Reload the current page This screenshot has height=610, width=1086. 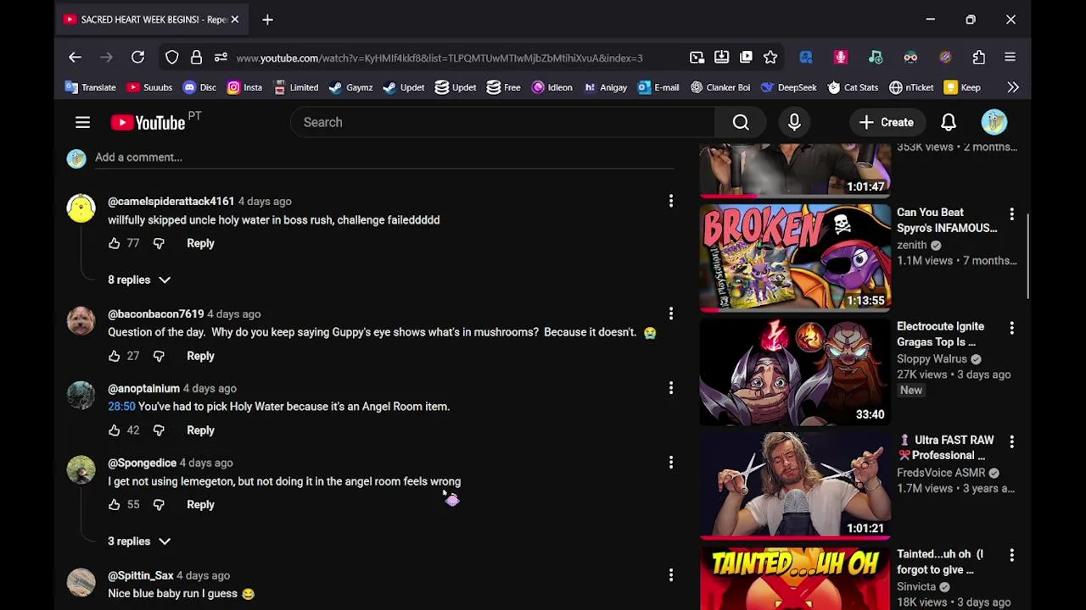coord(137,58)
